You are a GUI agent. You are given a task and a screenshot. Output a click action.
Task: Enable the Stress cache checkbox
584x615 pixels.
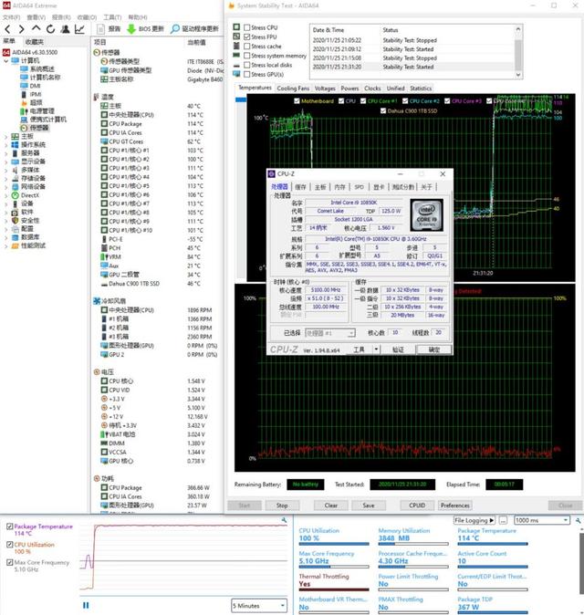coord(246,47)
